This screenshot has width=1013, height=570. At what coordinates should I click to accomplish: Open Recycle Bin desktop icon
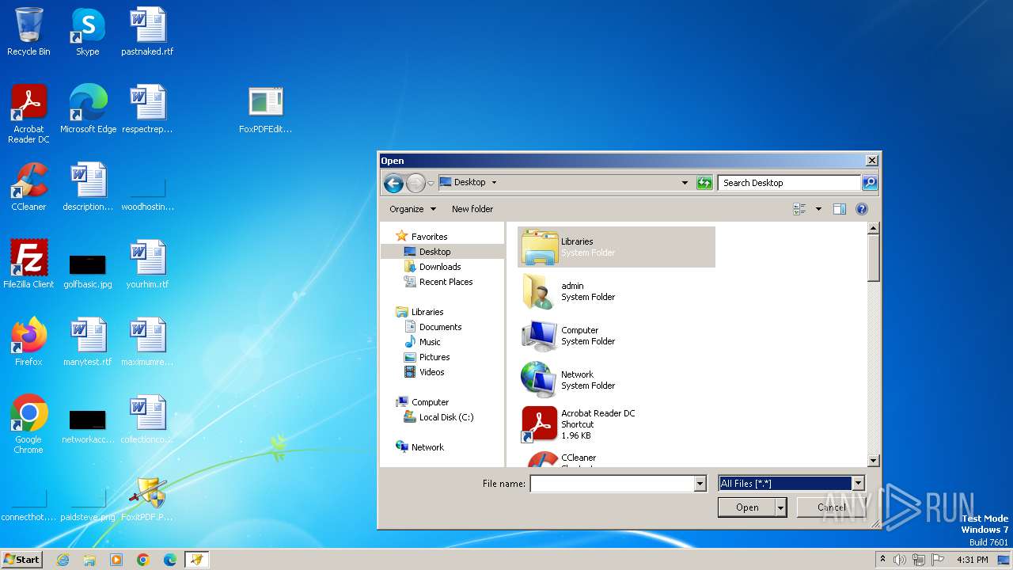(x=28, y=32)
